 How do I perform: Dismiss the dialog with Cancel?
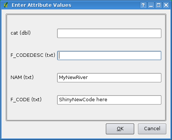[152, 129]
